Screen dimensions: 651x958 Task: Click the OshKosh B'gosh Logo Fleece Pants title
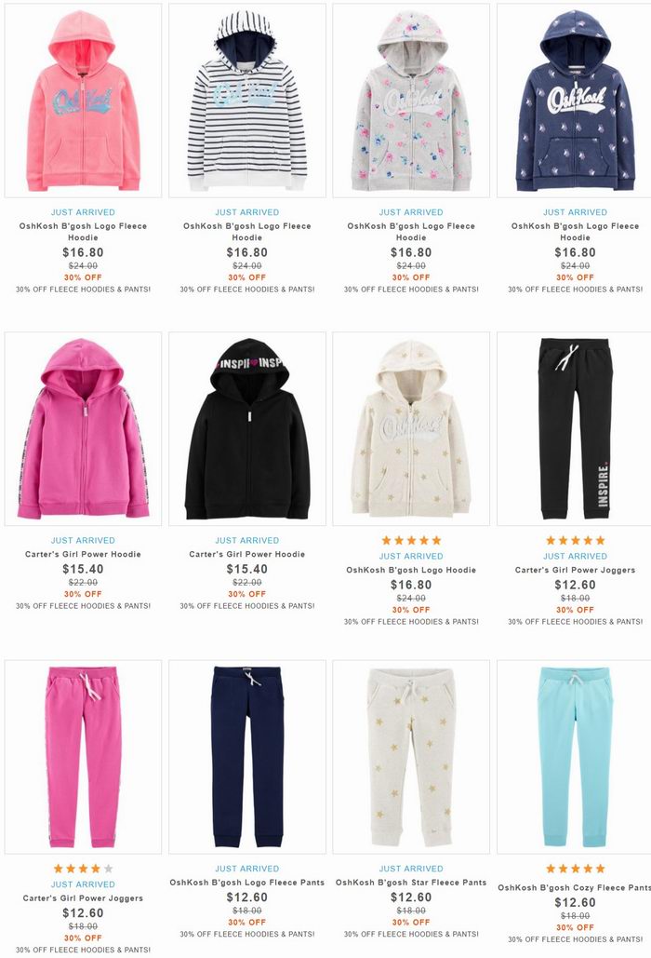click(247, 883)
